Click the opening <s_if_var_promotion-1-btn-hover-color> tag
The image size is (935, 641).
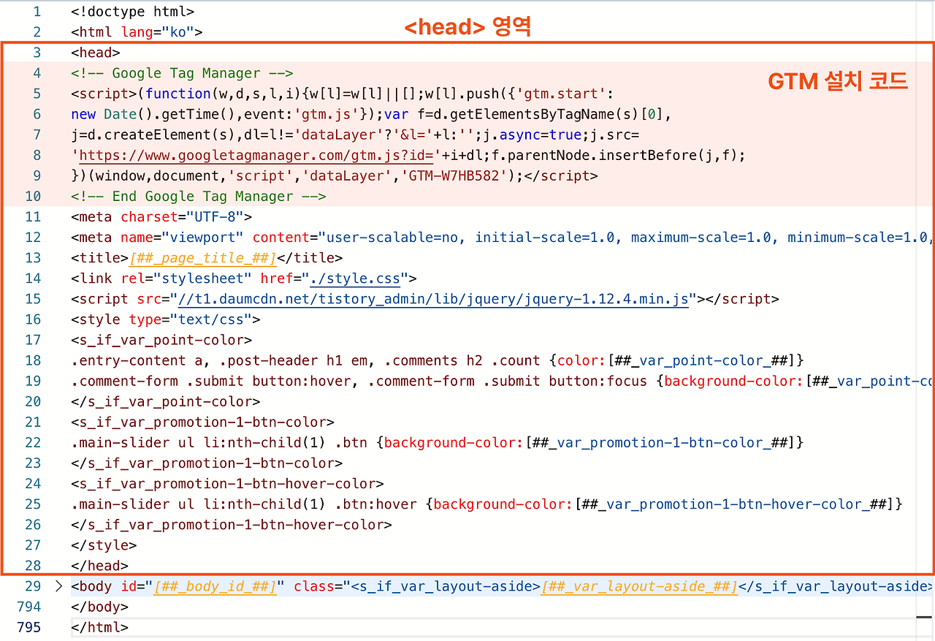[x=228, y=483]
